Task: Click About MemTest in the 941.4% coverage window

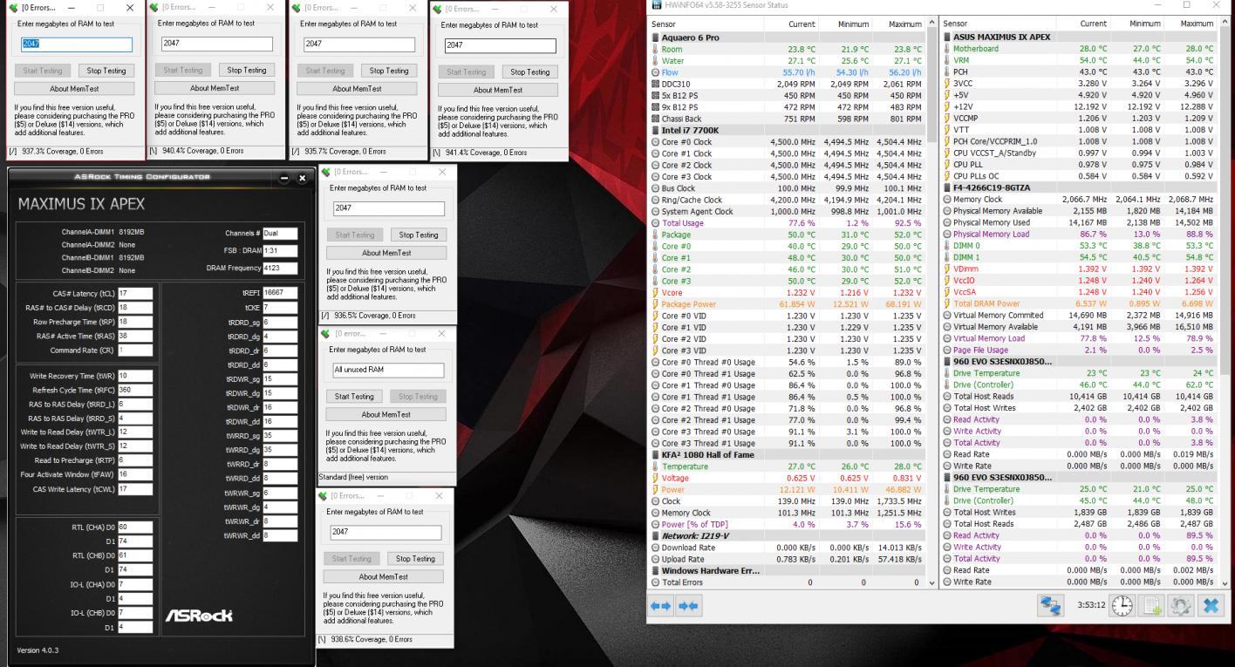Action: pos(497,89)
